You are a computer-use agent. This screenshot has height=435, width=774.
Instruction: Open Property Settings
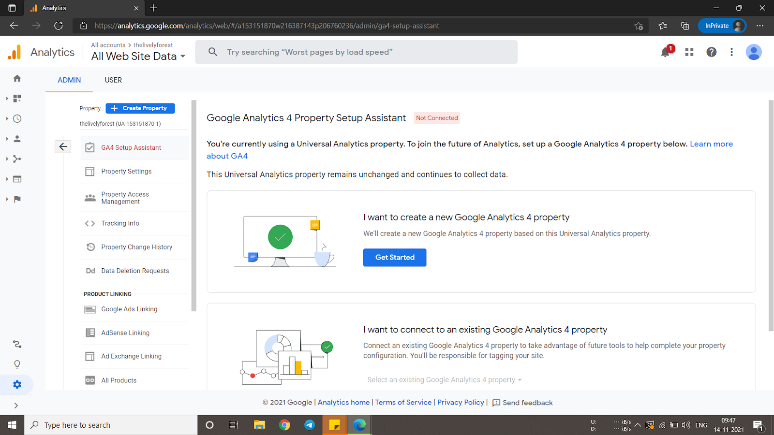click(x=134, y=172)
